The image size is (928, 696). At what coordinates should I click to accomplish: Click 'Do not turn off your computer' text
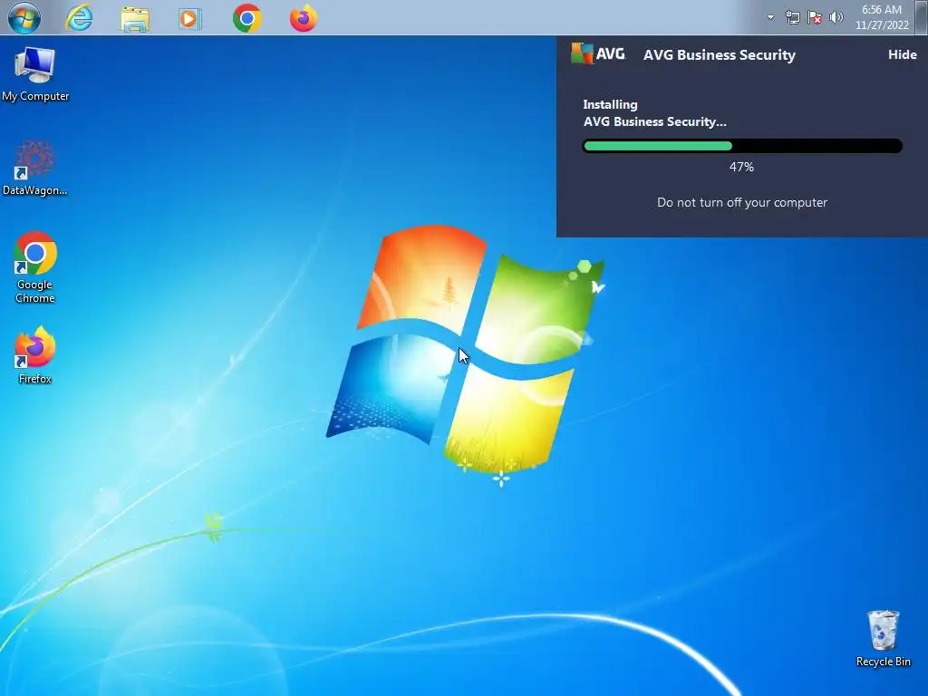[x=742, y=202]
